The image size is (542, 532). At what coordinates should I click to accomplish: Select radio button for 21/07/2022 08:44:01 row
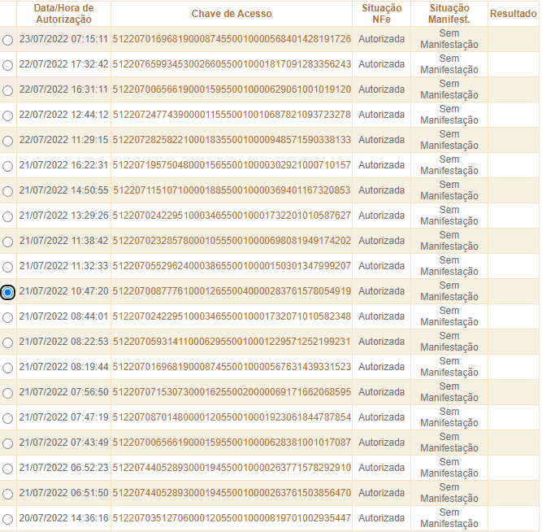(x=7, y=318)
